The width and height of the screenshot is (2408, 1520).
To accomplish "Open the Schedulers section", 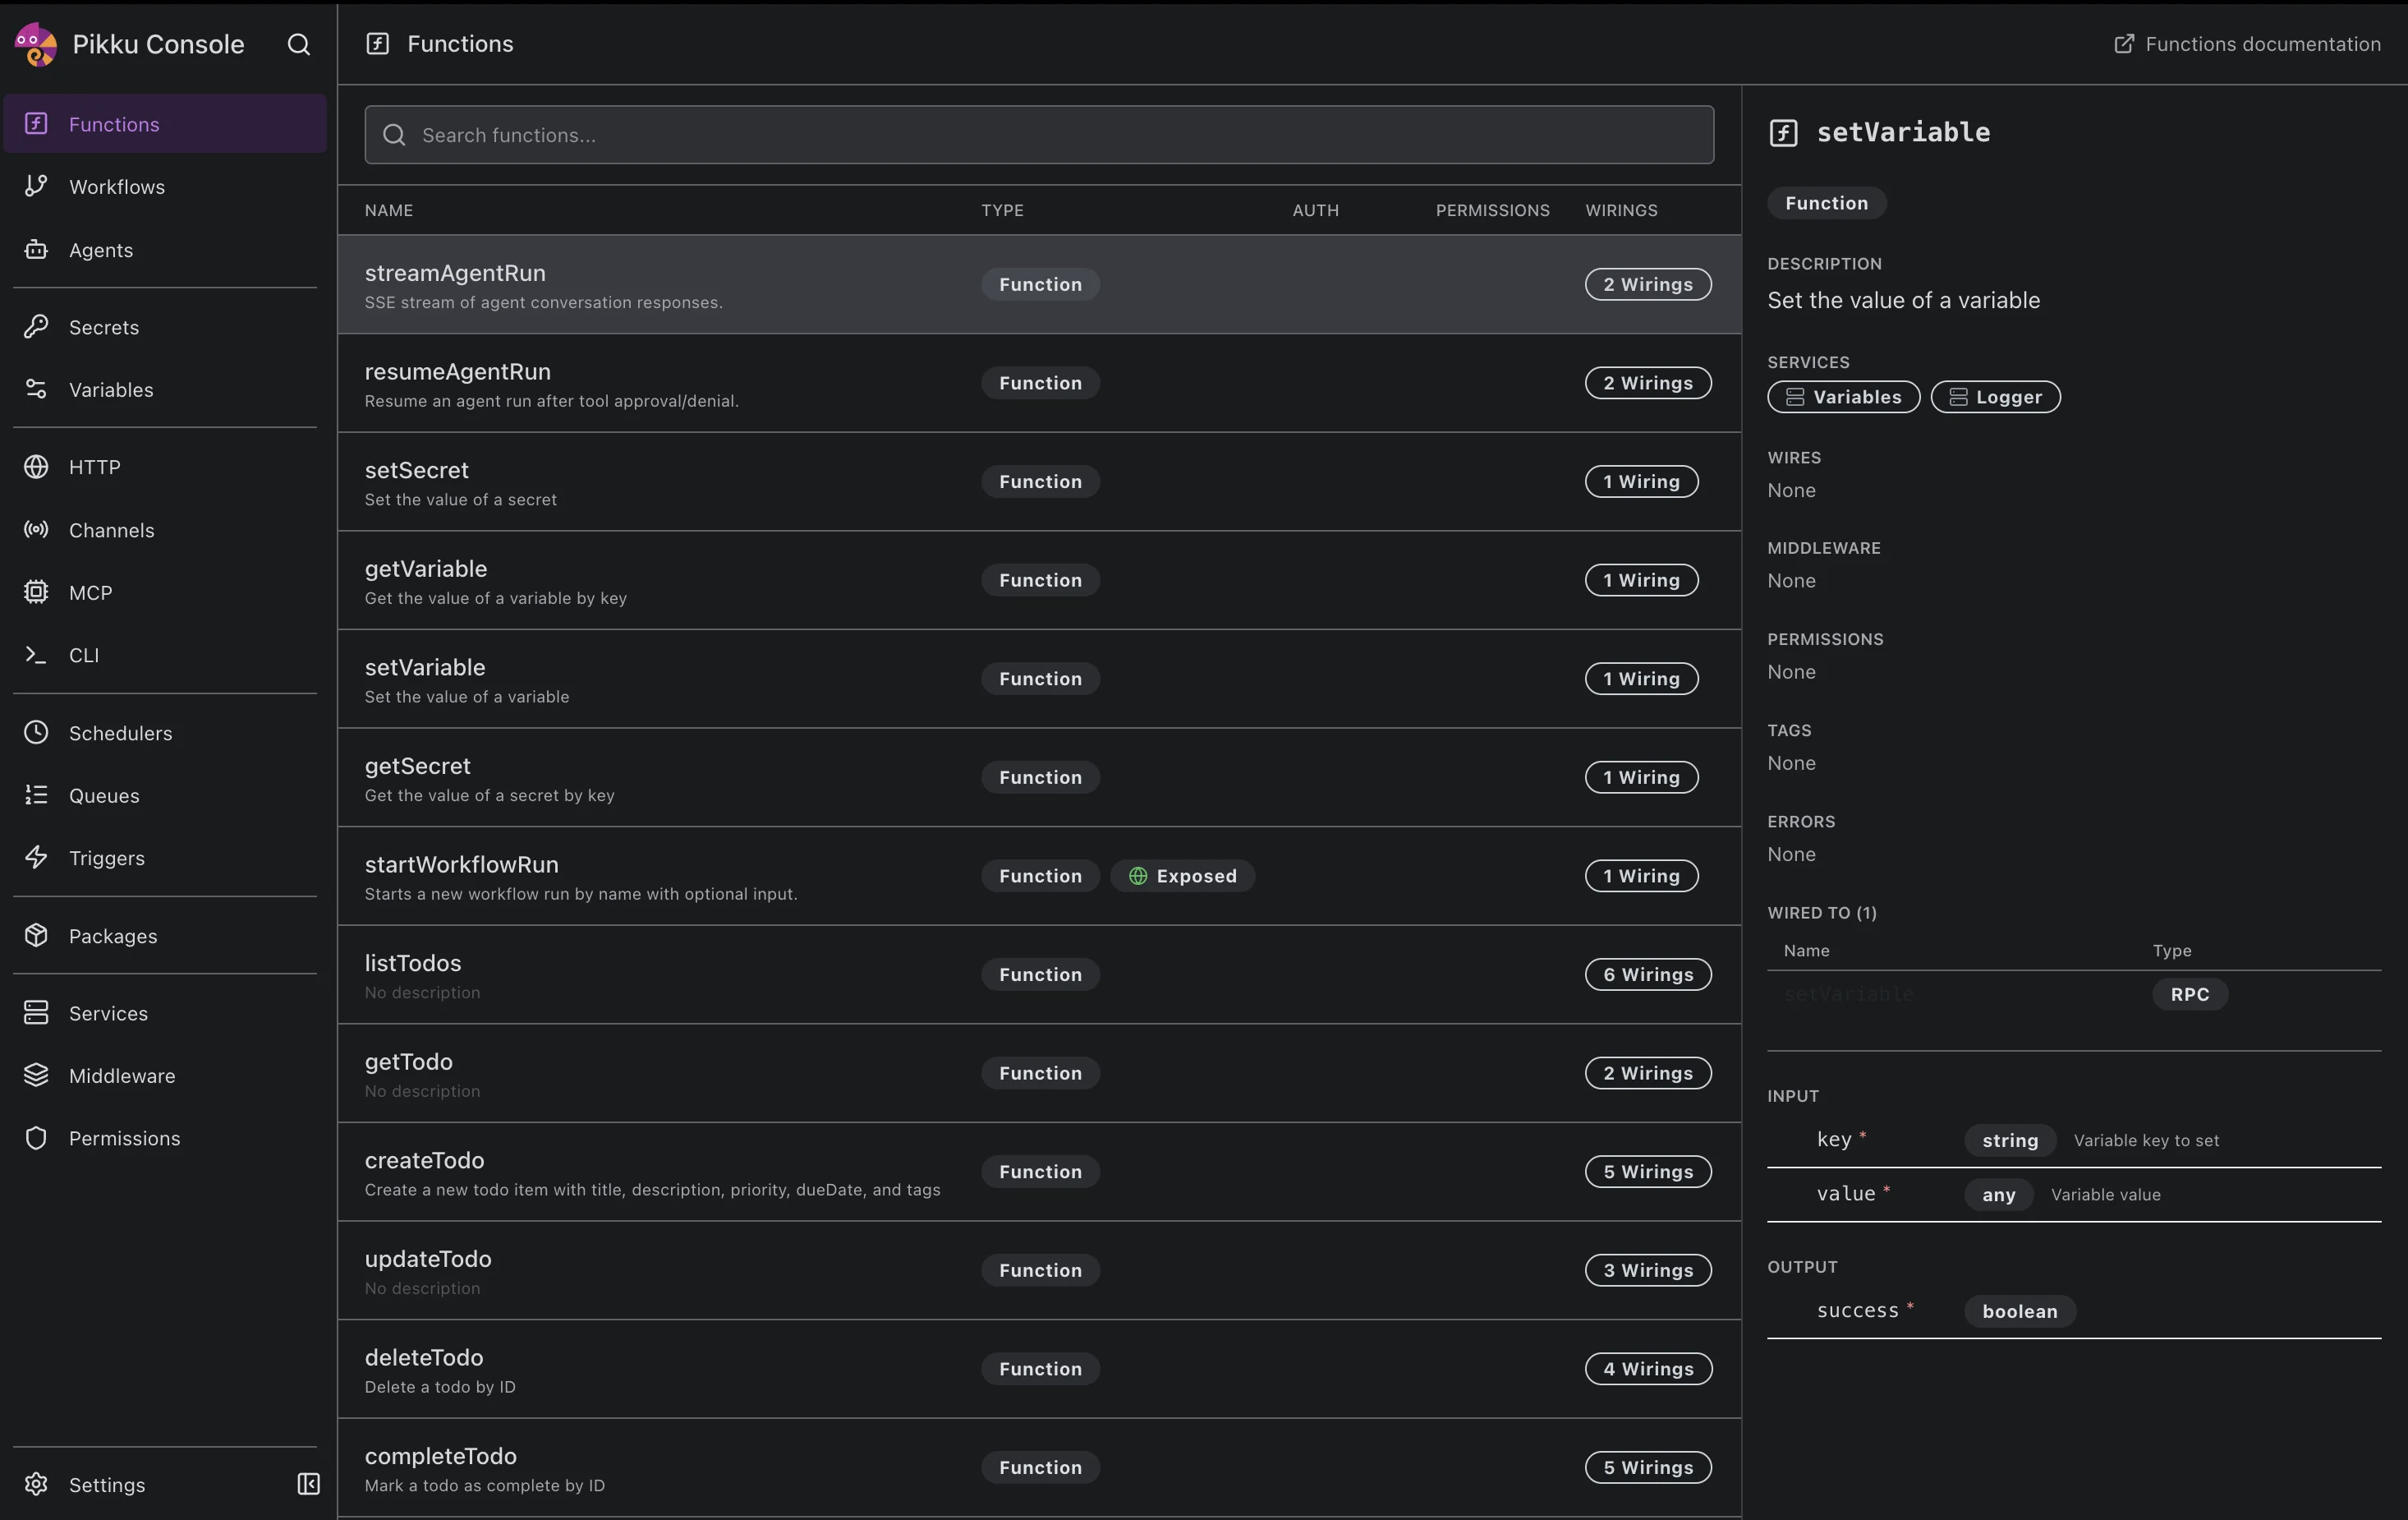I will coord(121,733).
